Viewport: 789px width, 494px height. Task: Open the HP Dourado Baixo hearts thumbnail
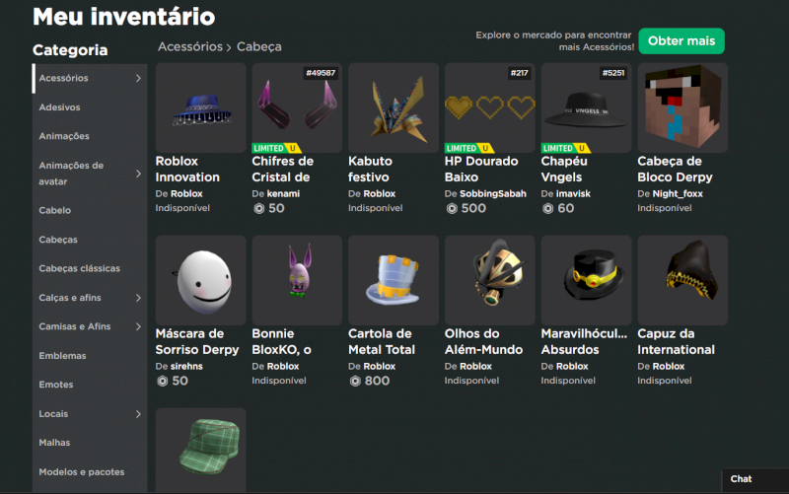tap(489, 107)
